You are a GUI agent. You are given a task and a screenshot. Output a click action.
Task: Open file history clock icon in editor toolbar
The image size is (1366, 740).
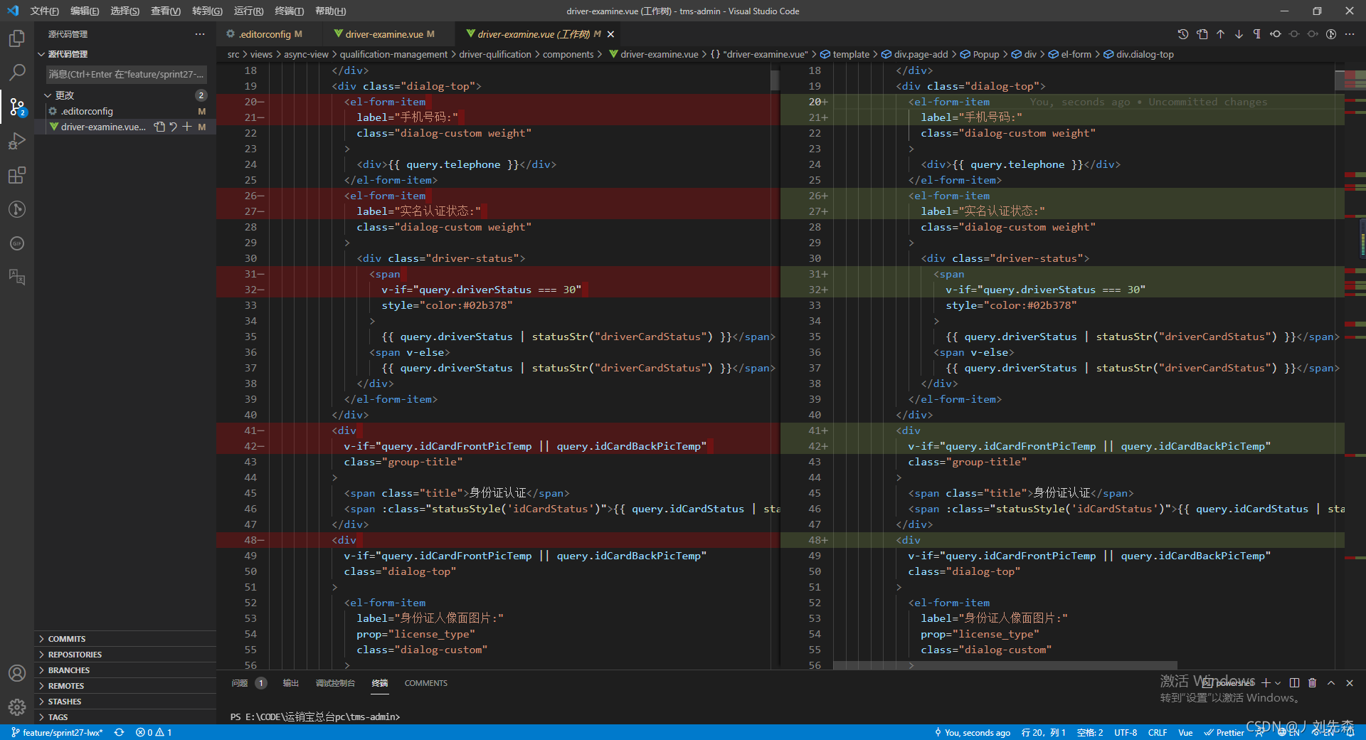point(1183,34)
